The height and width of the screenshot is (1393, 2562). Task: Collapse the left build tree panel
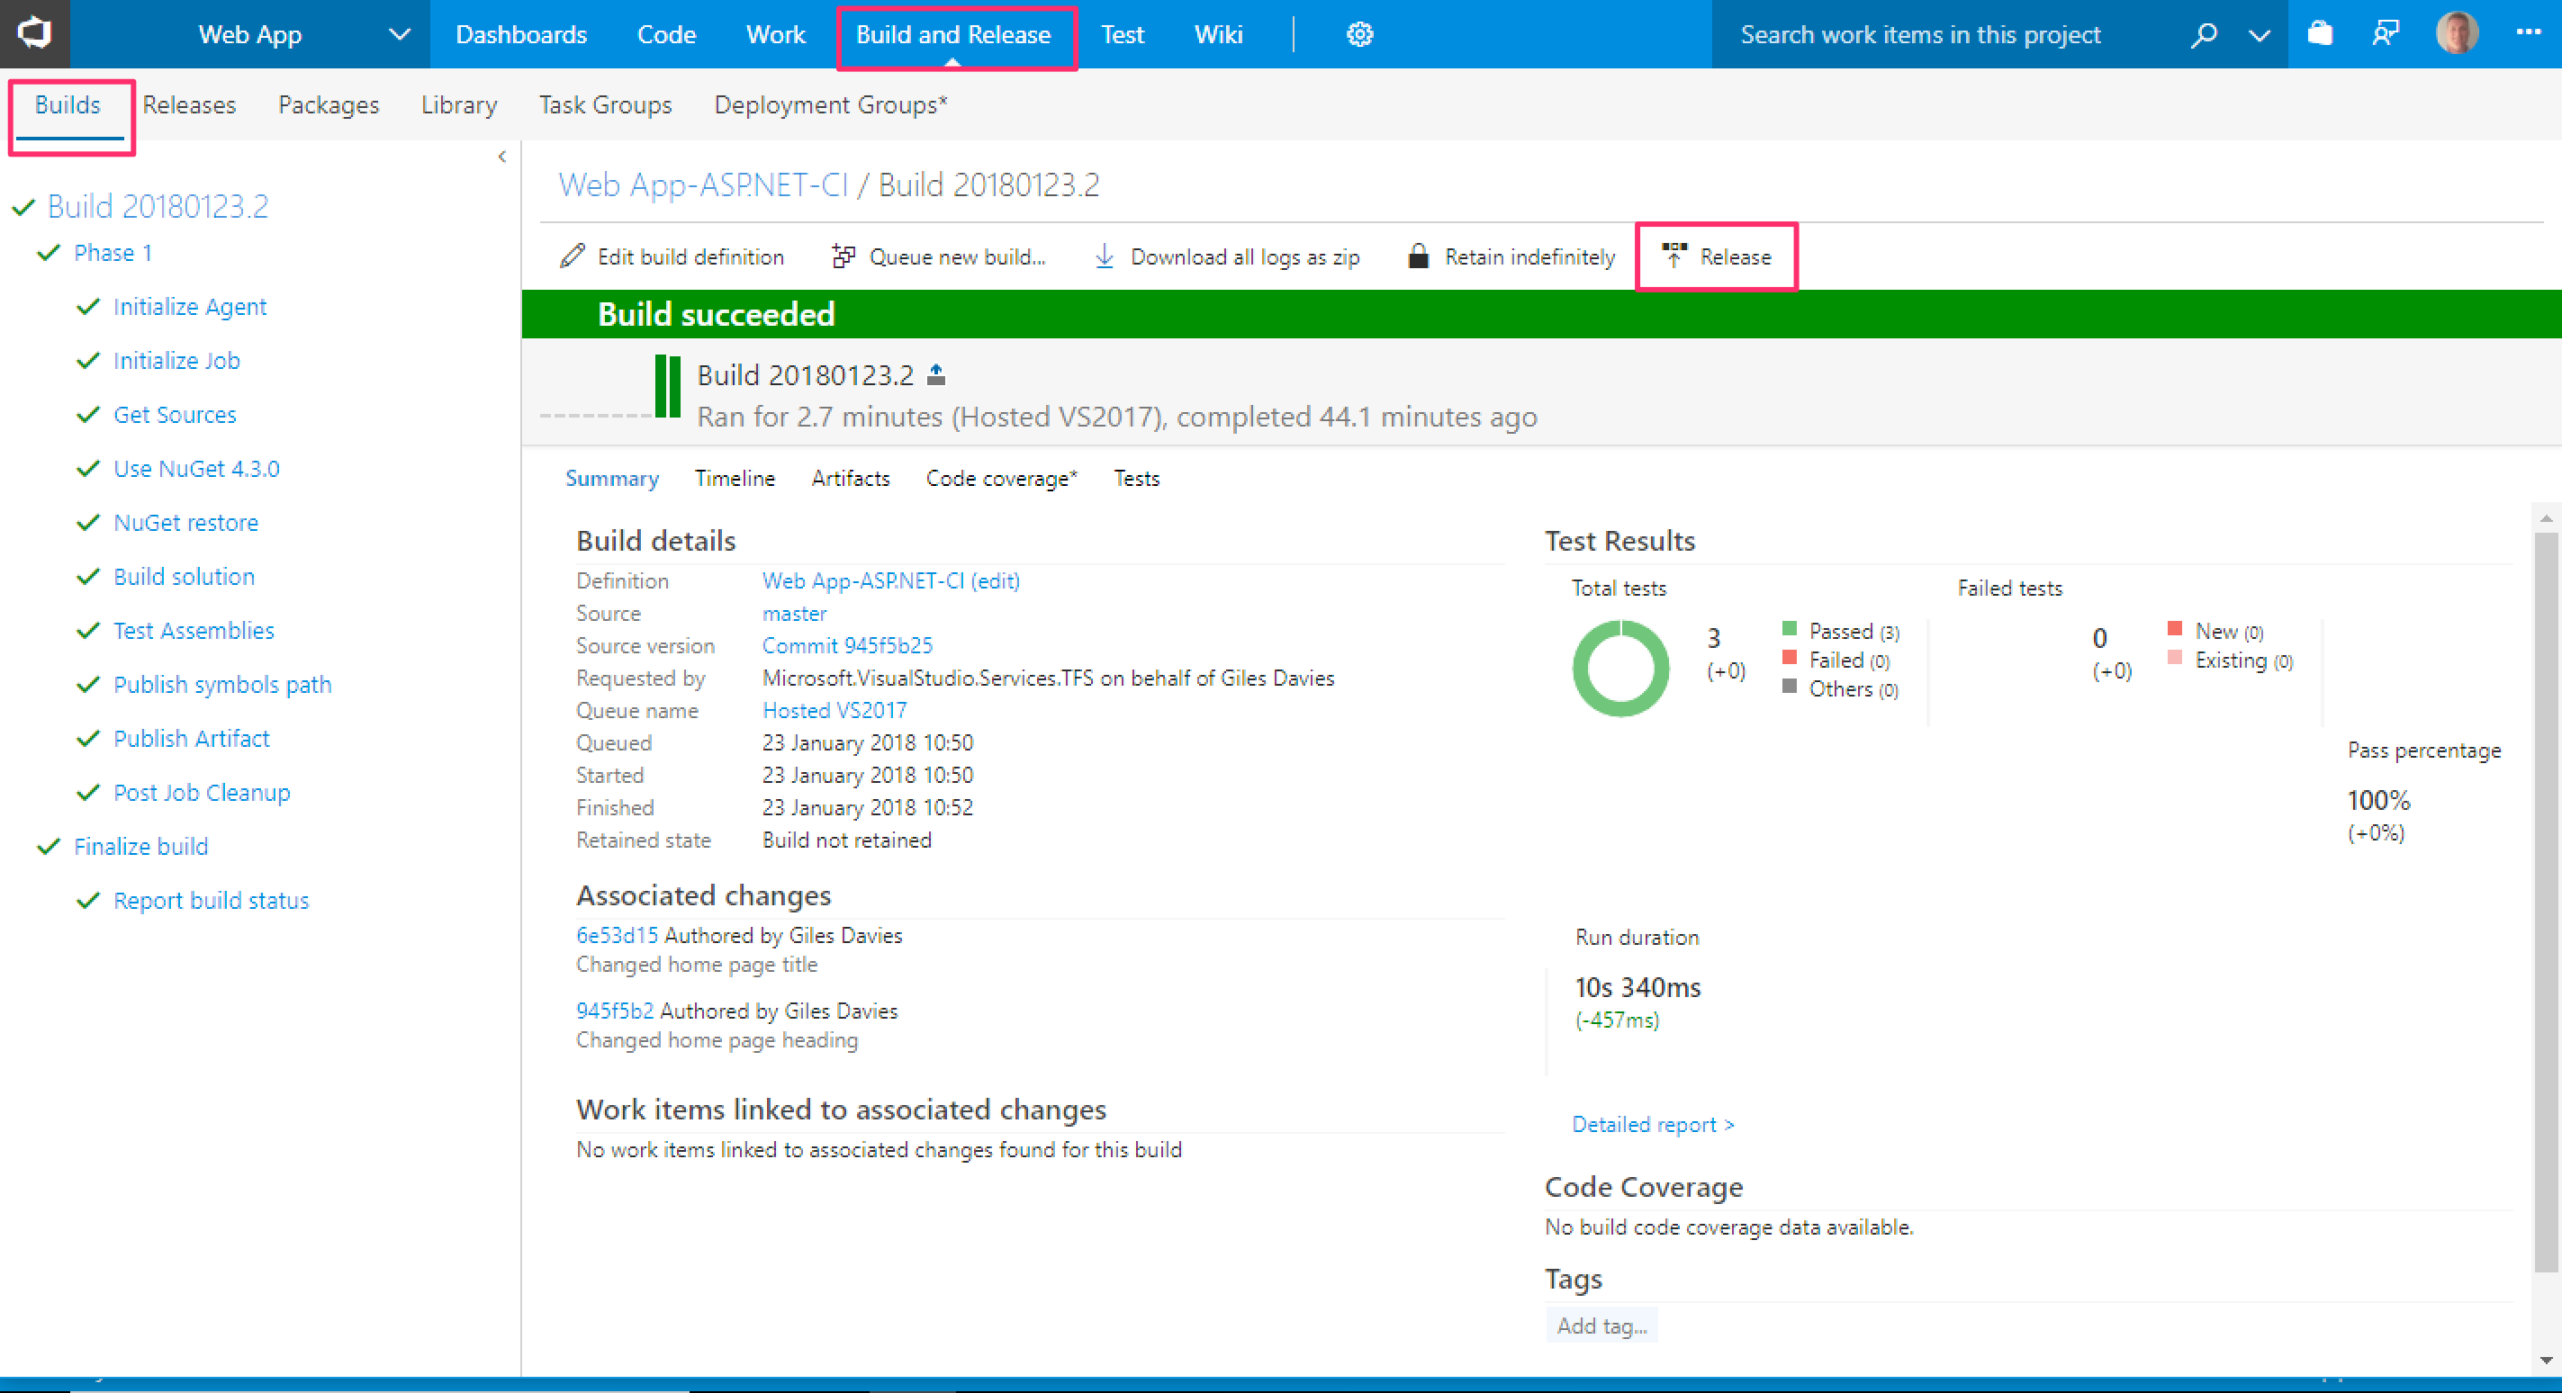coord(502,156)
